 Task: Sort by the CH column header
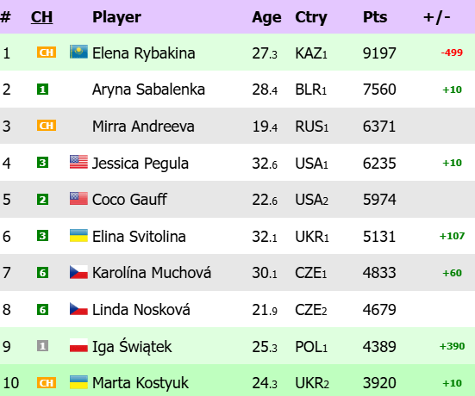point(41,17)
